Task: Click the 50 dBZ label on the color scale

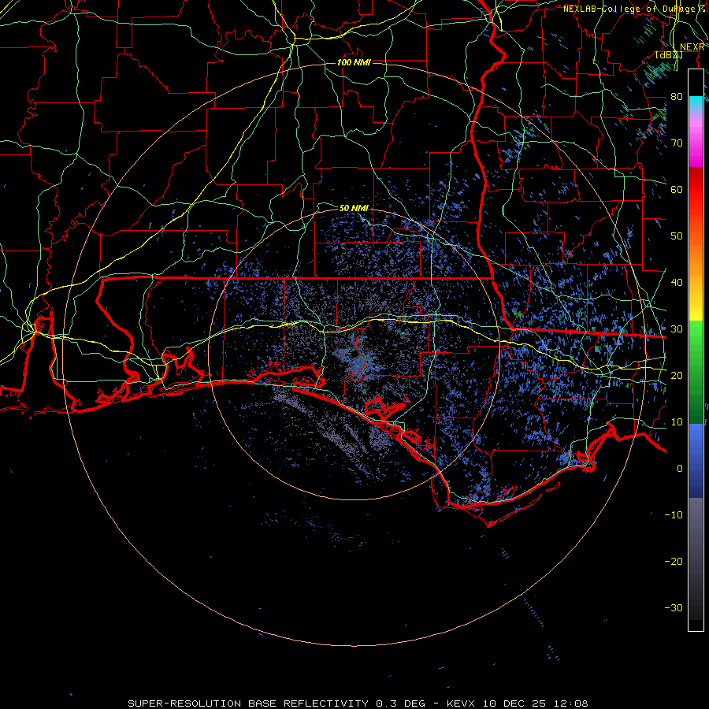Action: point(677,236)
